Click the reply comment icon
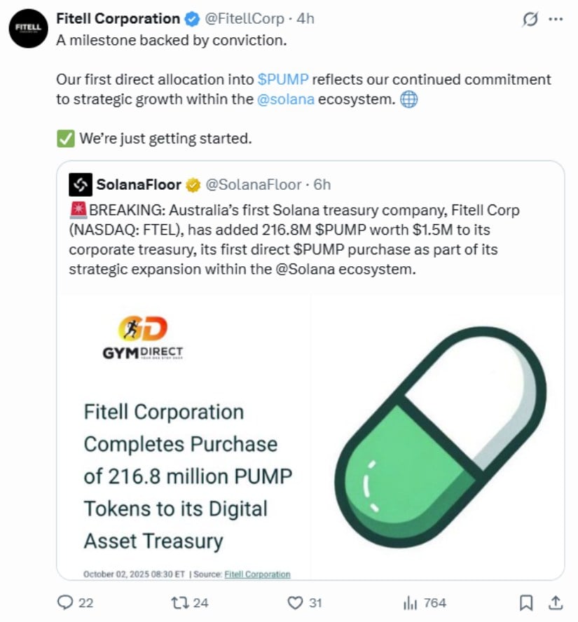This screenshot has width=578, height=622. (65, 602)
